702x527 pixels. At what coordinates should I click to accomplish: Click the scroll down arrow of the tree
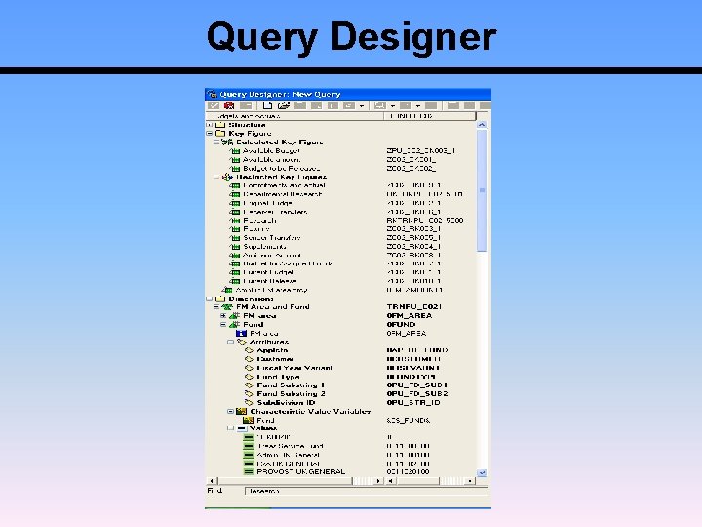tap(482, 472)
